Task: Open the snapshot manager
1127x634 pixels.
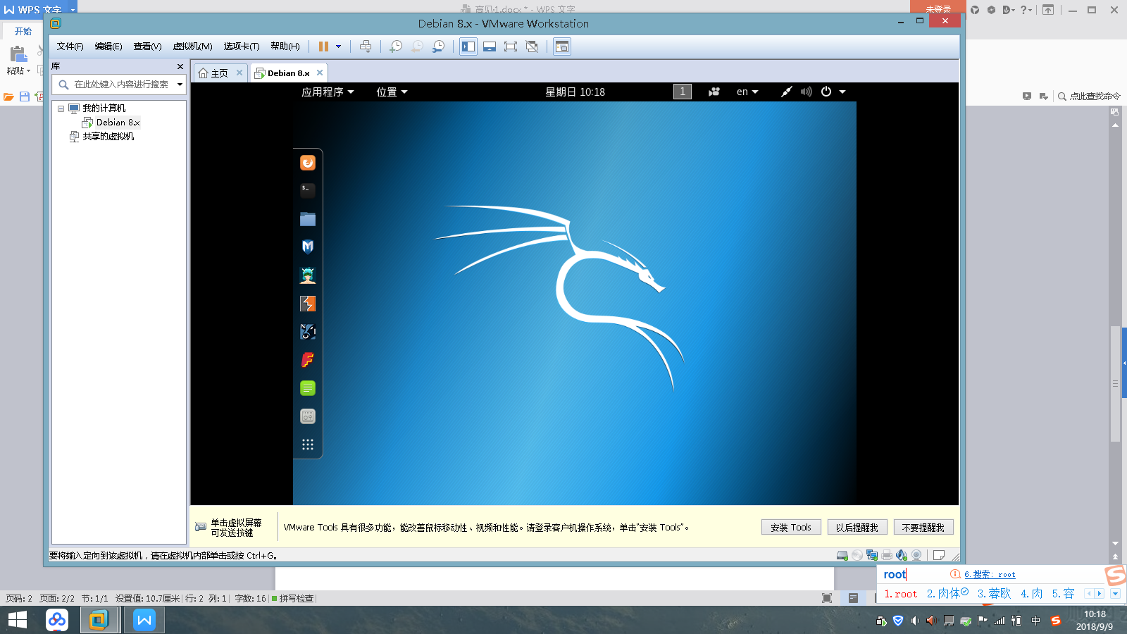Action: [x=438, y=46]
